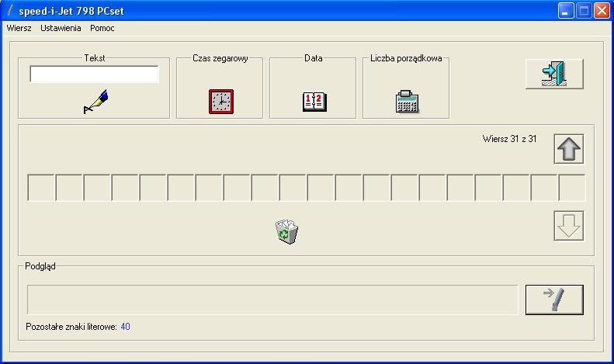Insert clock time via the clock icon
Screen dimensions: 614x364
tap(221, 102)
